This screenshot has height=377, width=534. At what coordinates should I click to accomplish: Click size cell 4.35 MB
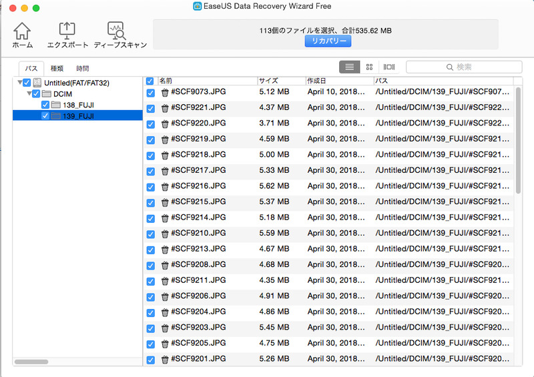pos(274,280)
